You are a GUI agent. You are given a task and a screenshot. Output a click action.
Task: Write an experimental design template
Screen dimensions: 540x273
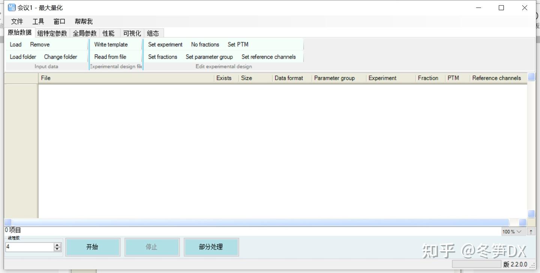pyautogui.click(x=111, y=45)
